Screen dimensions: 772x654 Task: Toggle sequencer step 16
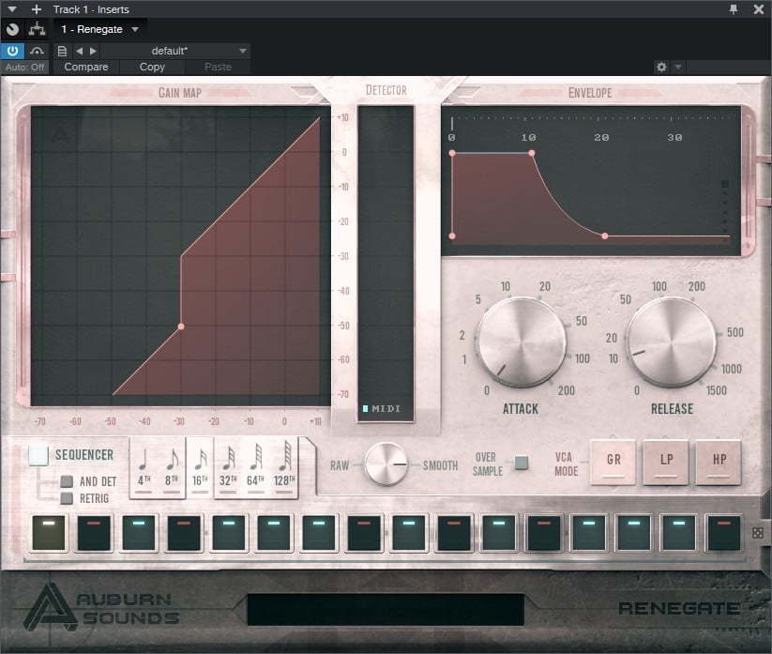click(x=724, y=532)
